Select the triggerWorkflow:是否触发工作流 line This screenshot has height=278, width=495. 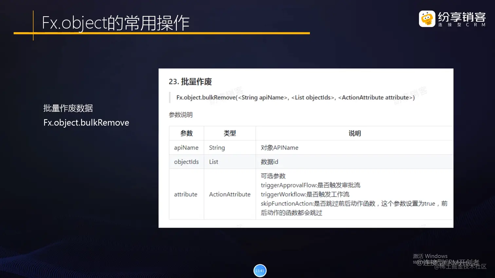pos(305,194)
